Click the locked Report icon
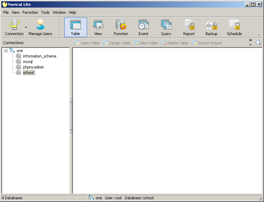 pos(189,27)
